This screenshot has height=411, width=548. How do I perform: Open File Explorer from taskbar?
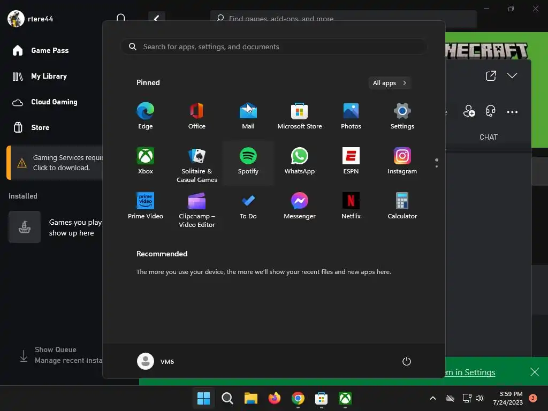(x=250, y=398)
